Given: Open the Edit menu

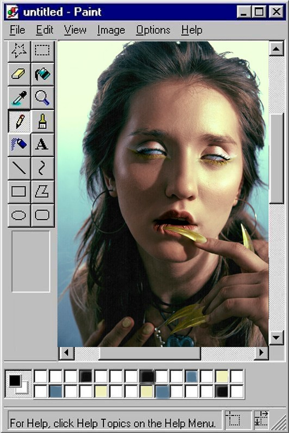Looking at the screenshot, I should 45,30.
